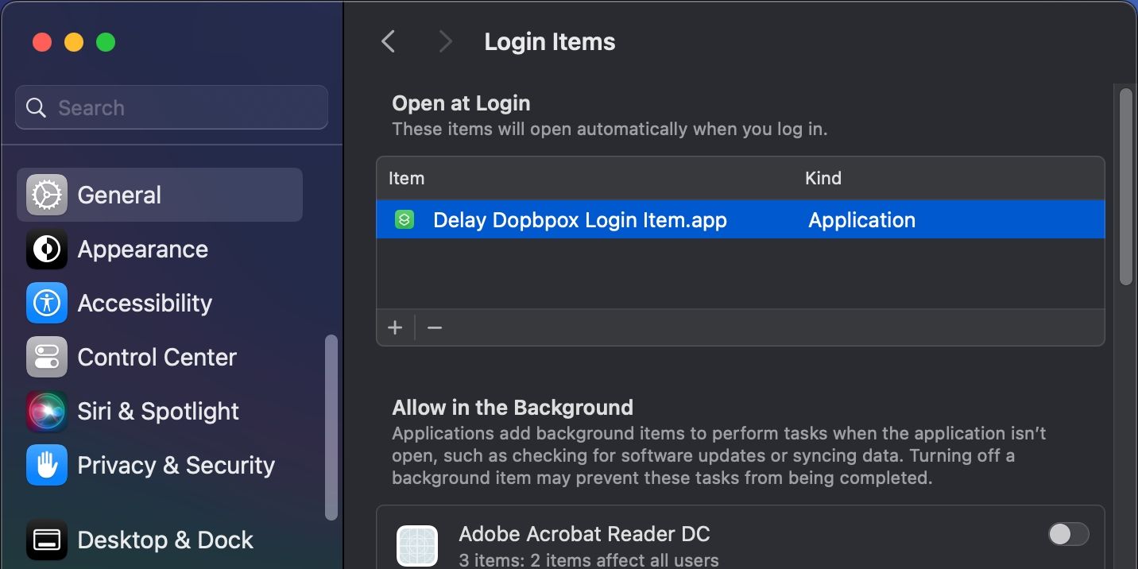Viewport: 1138px width, 569px height.
Task: Click the Control Center icon in sidebar
Action: pos(47,357)
